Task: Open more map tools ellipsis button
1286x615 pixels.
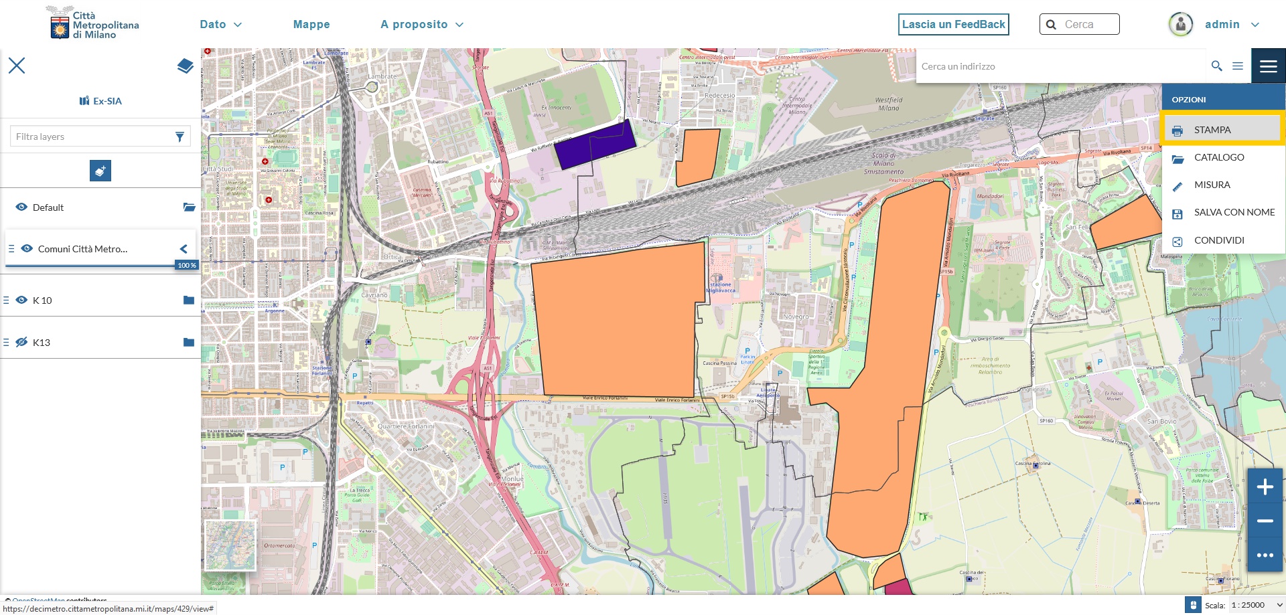Action: (1265, 555)
